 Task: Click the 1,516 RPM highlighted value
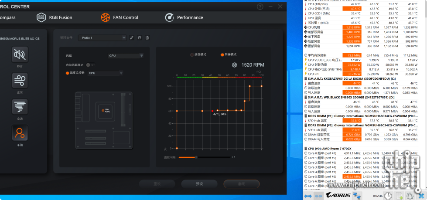(352, 27)
